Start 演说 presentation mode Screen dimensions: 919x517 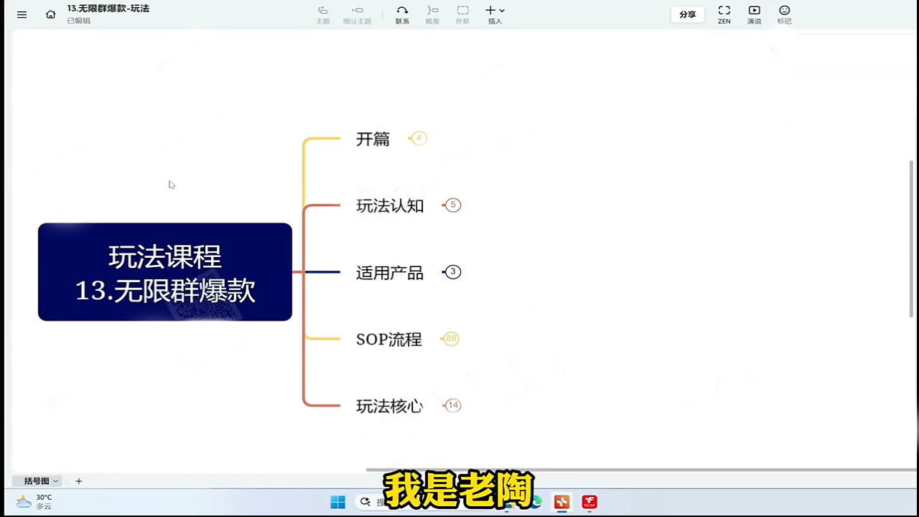coord(754,13)
